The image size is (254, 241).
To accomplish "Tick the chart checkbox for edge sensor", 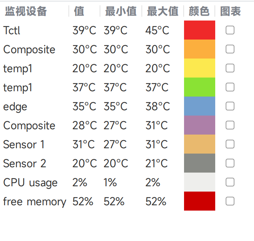I will pyautogui.click(x=230, y=106).
